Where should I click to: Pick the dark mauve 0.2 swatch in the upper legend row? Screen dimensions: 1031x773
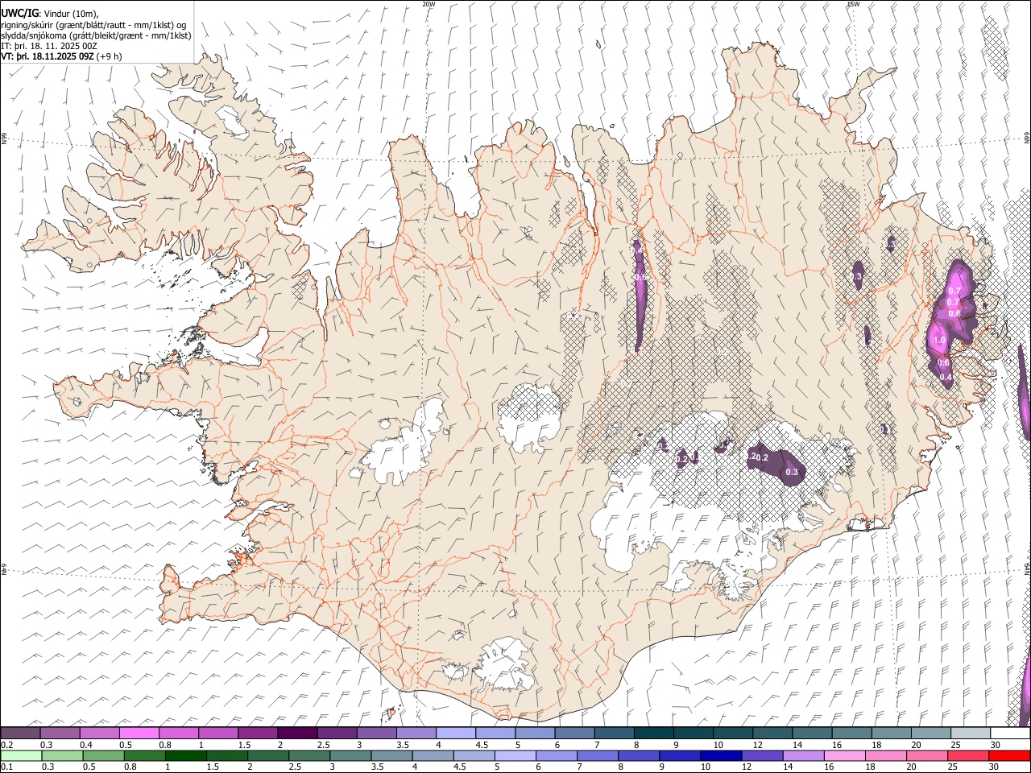tap(20, 733)
